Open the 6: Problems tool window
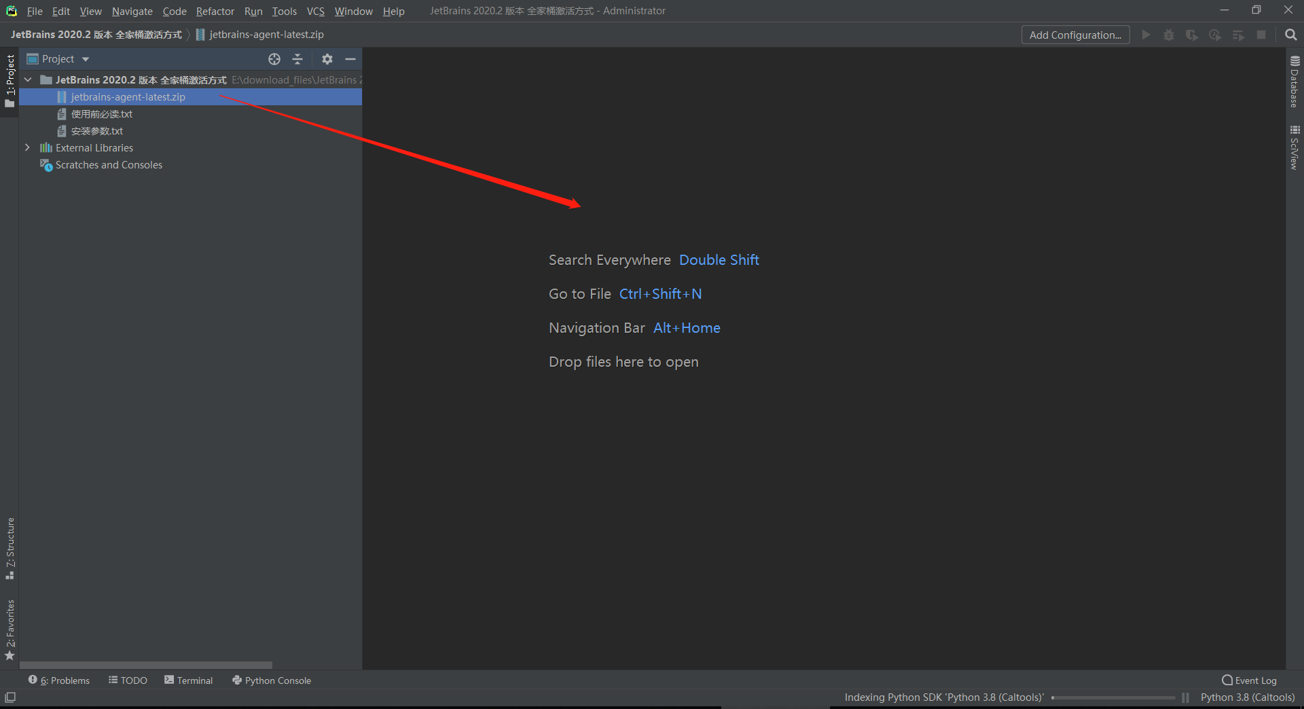This screenshot has width=1304, height=709. pos(59,680)
